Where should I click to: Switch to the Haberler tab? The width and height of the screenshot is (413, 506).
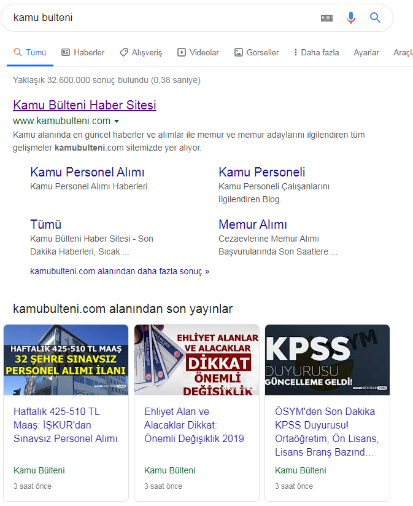click(x=83, y=53)
